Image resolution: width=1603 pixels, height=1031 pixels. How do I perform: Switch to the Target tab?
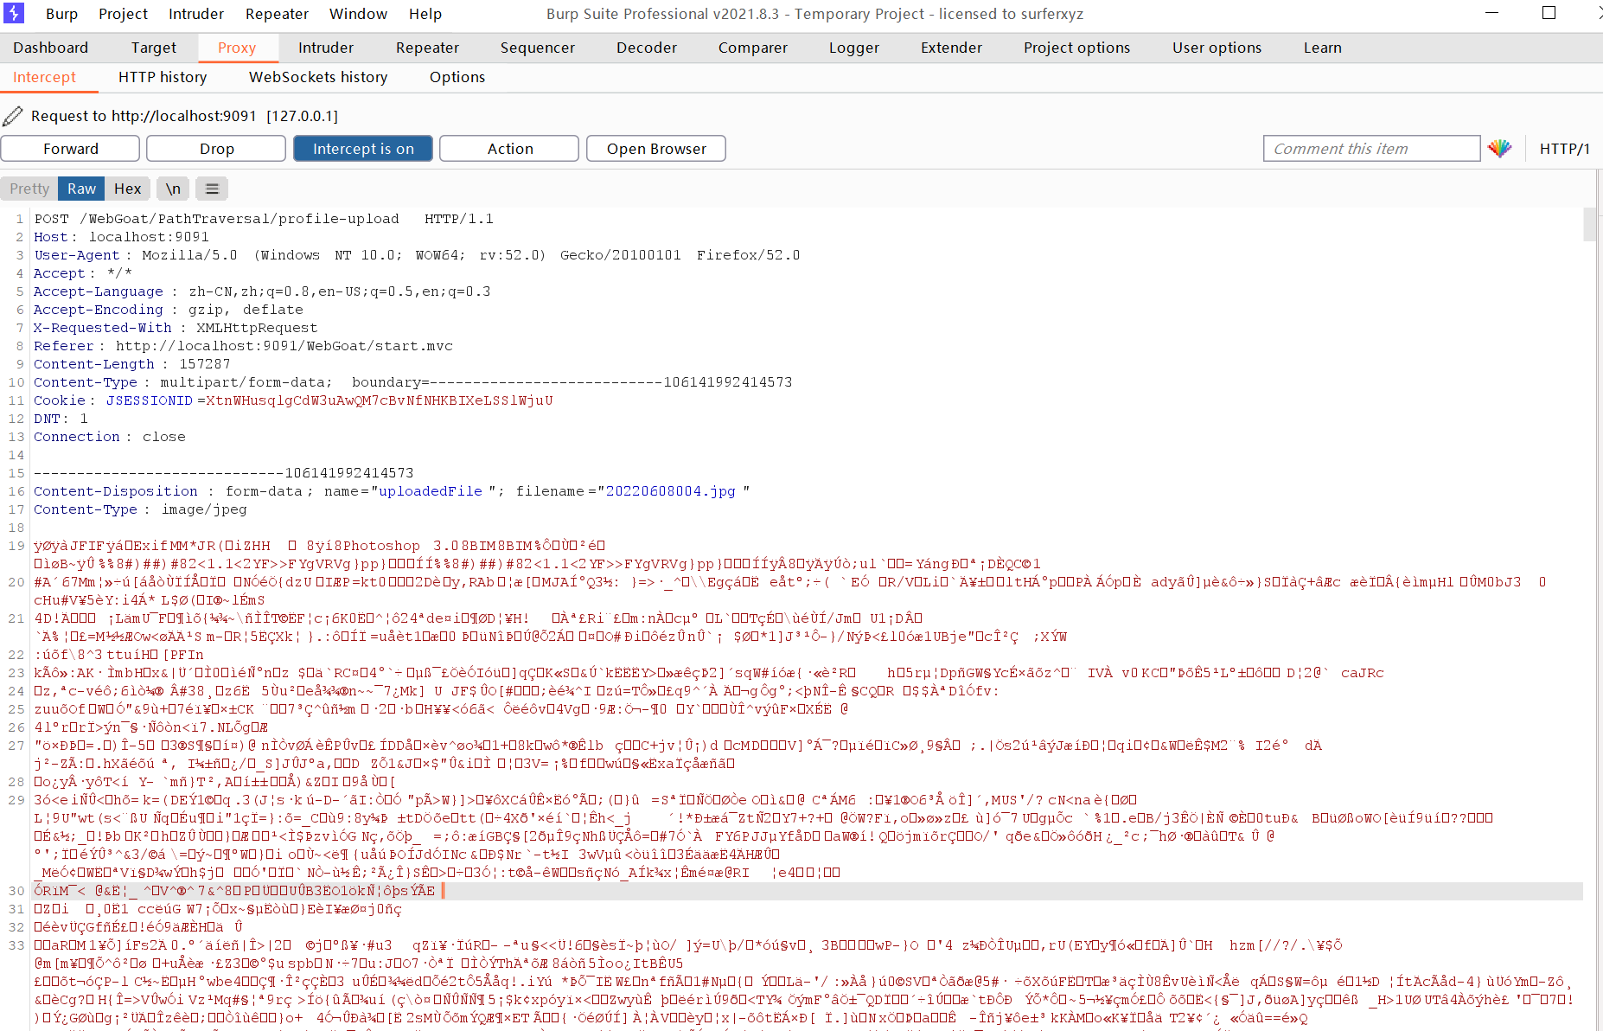point(153,48)
